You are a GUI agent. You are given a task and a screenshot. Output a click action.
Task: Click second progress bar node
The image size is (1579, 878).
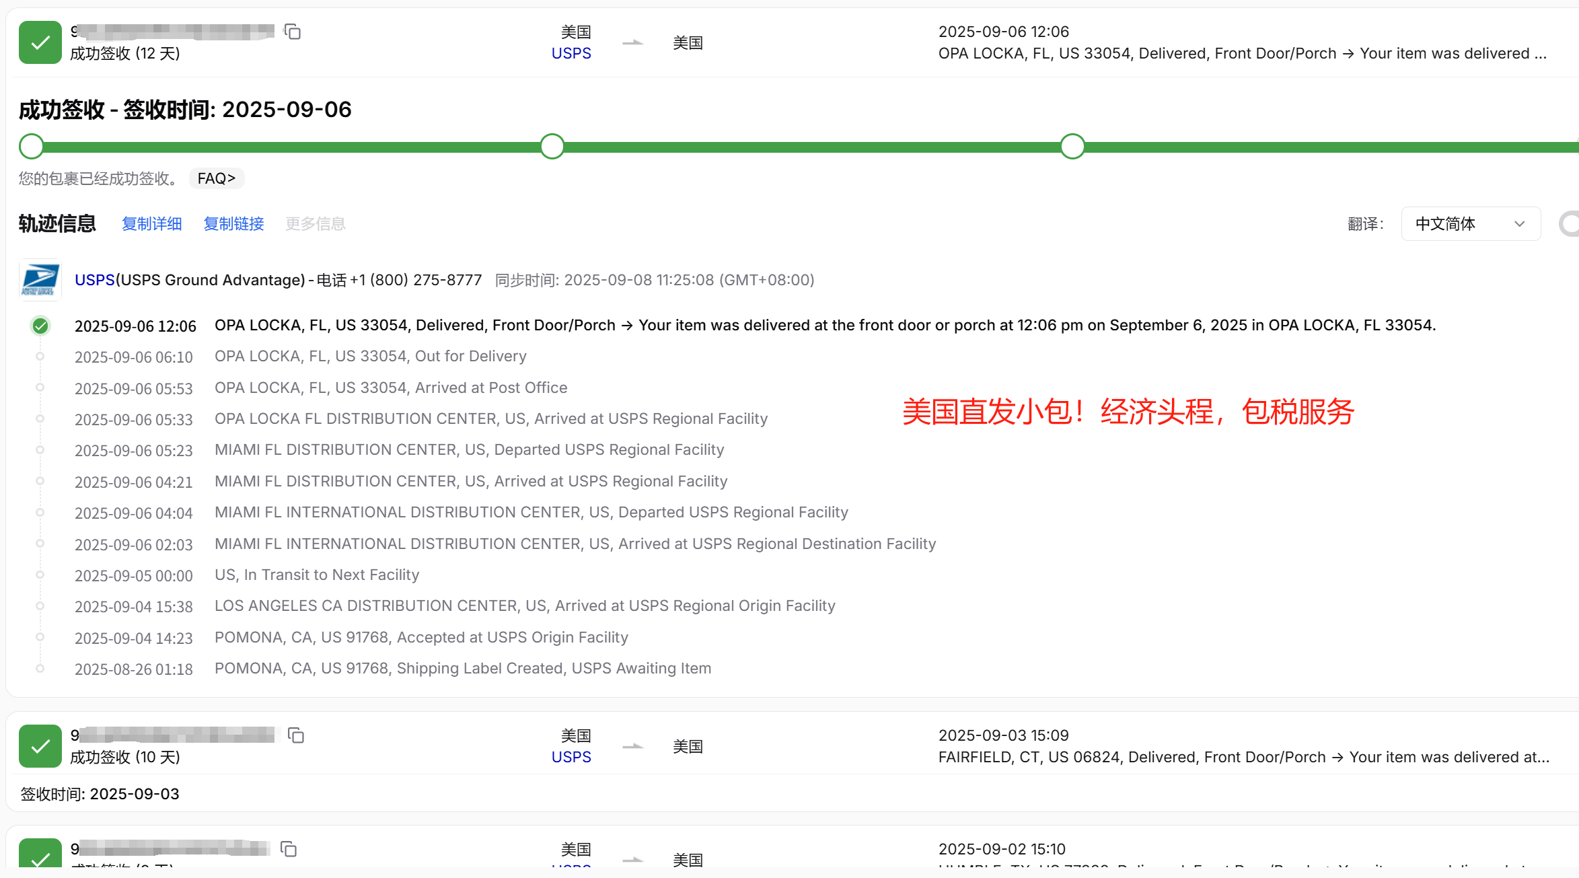(x=552, y=147)
